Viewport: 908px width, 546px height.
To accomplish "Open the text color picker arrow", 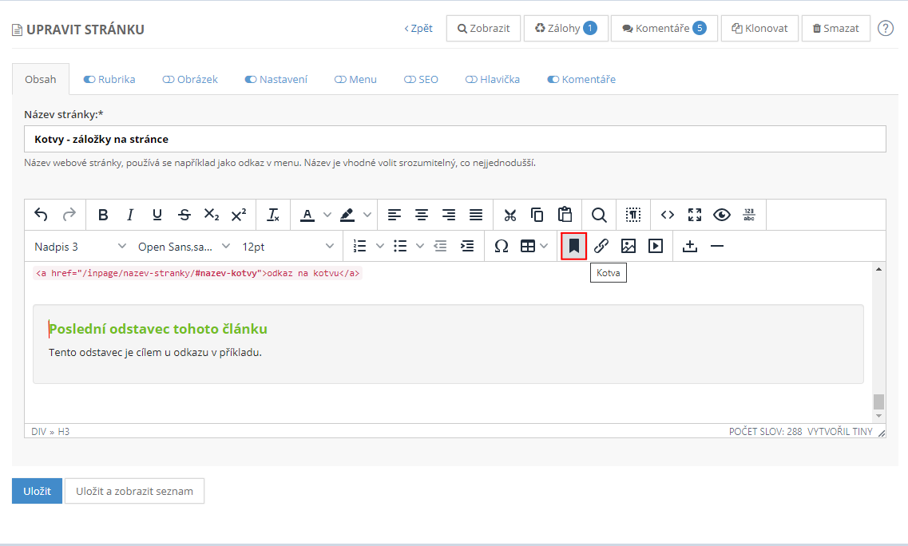I will pyautogui.click(x=327, y=215).
